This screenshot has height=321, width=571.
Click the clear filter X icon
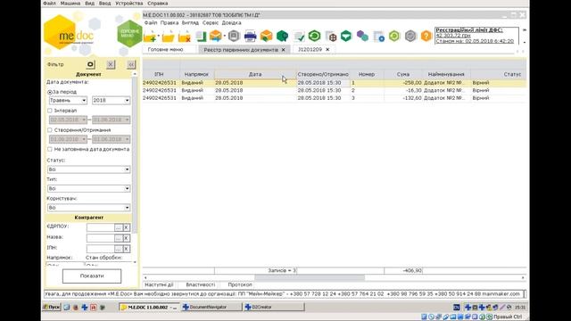coord(111,64)
